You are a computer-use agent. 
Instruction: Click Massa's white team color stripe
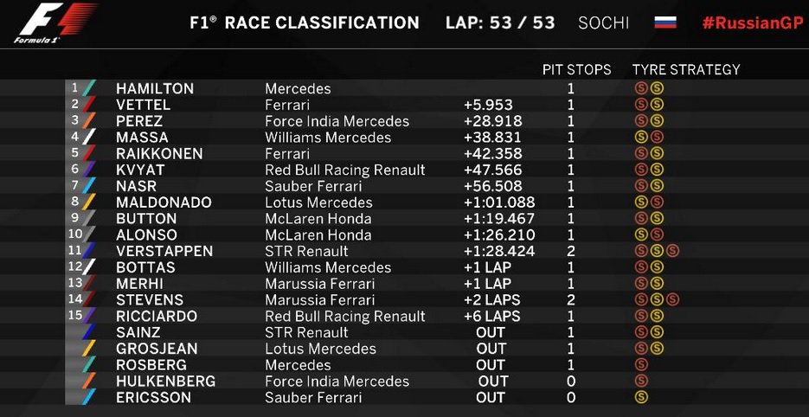point(89,137)
